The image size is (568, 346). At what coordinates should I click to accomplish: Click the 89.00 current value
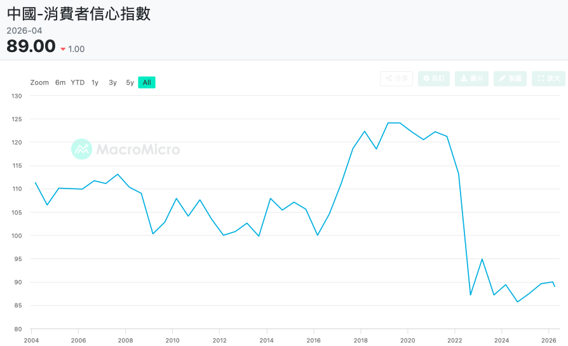[x=31, y=46]
